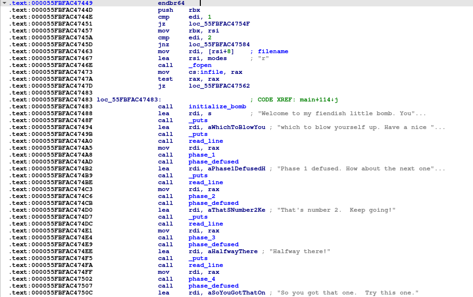Select _puts call at address 474F5
473x297 pixels.
click(x=198, y=259)
